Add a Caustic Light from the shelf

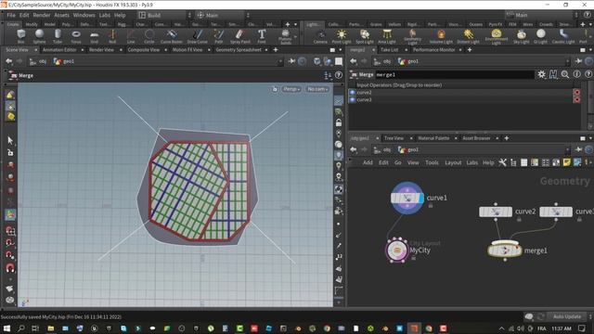(x=563, y=37)
